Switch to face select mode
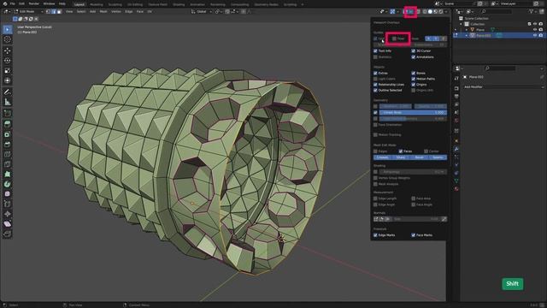This screenshot has height=308, width=547. click(59, 11)
